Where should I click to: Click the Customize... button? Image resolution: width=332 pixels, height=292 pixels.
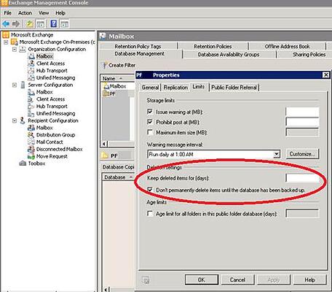[x=302, y=154]
